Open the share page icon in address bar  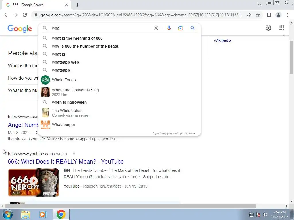[249, 15]
